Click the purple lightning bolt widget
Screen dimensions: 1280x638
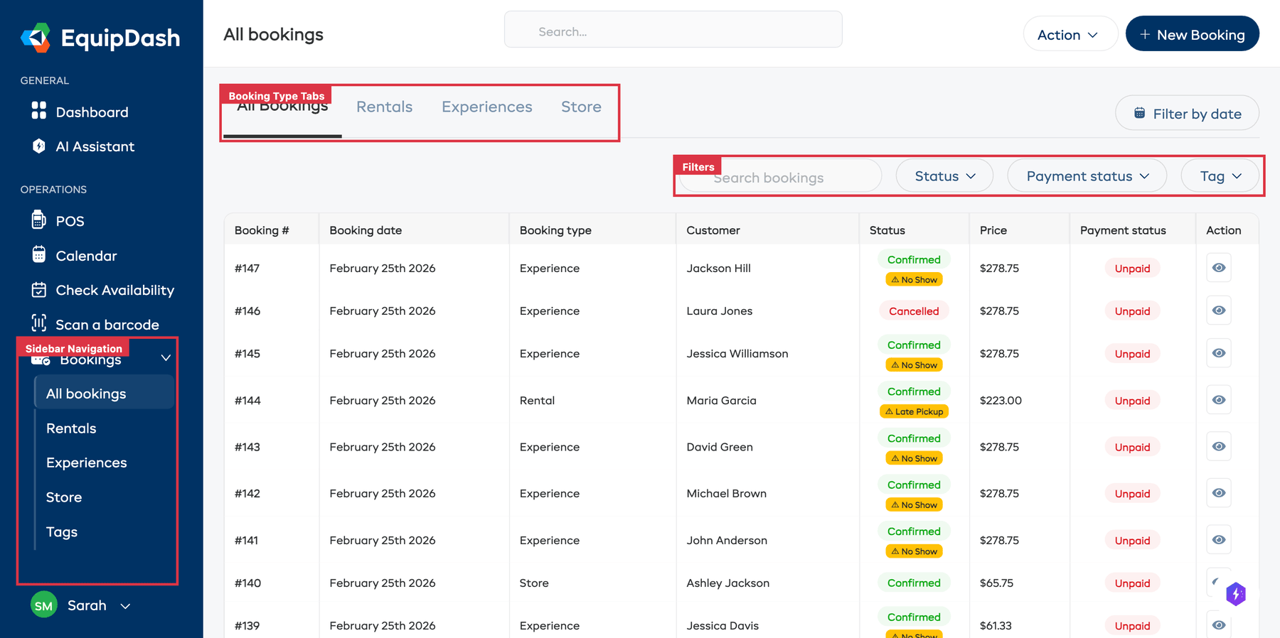pyautogui.click(x=1236, y=594)
